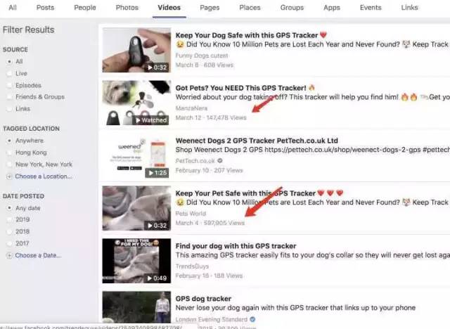450x329 pixels.
Task: Open the Links tab
Action: click(x=409, y=8)
